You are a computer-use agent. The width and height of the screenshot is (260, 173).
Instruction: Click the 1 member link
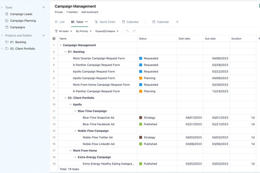(x=72, y=12)
